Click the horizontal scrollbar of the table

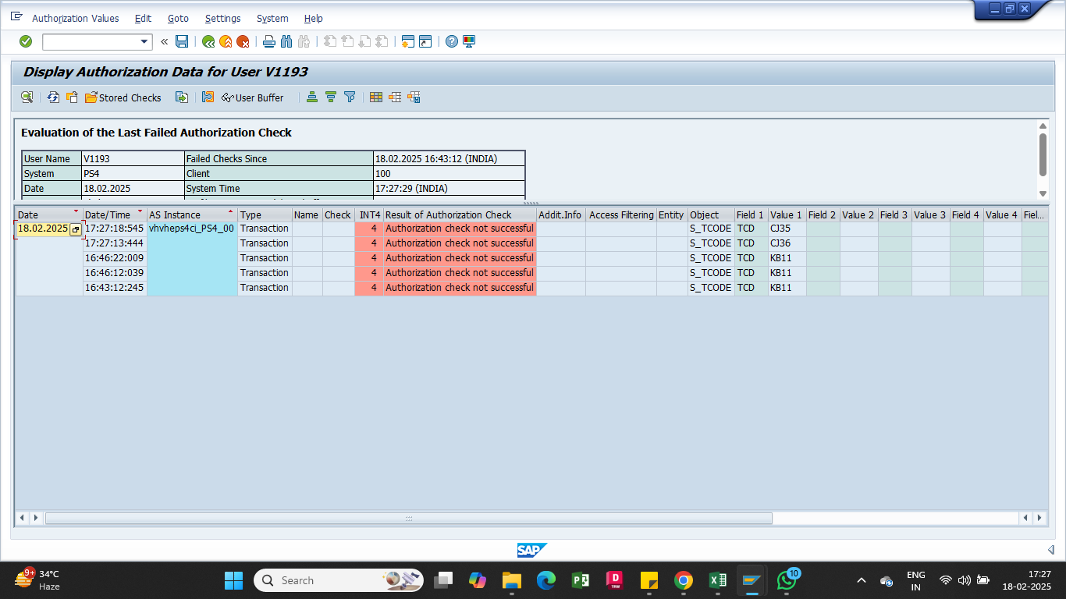click(408, 518)
